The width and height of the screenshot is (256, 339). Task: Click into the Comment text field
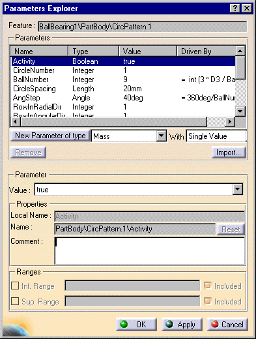tap(150, 251)
